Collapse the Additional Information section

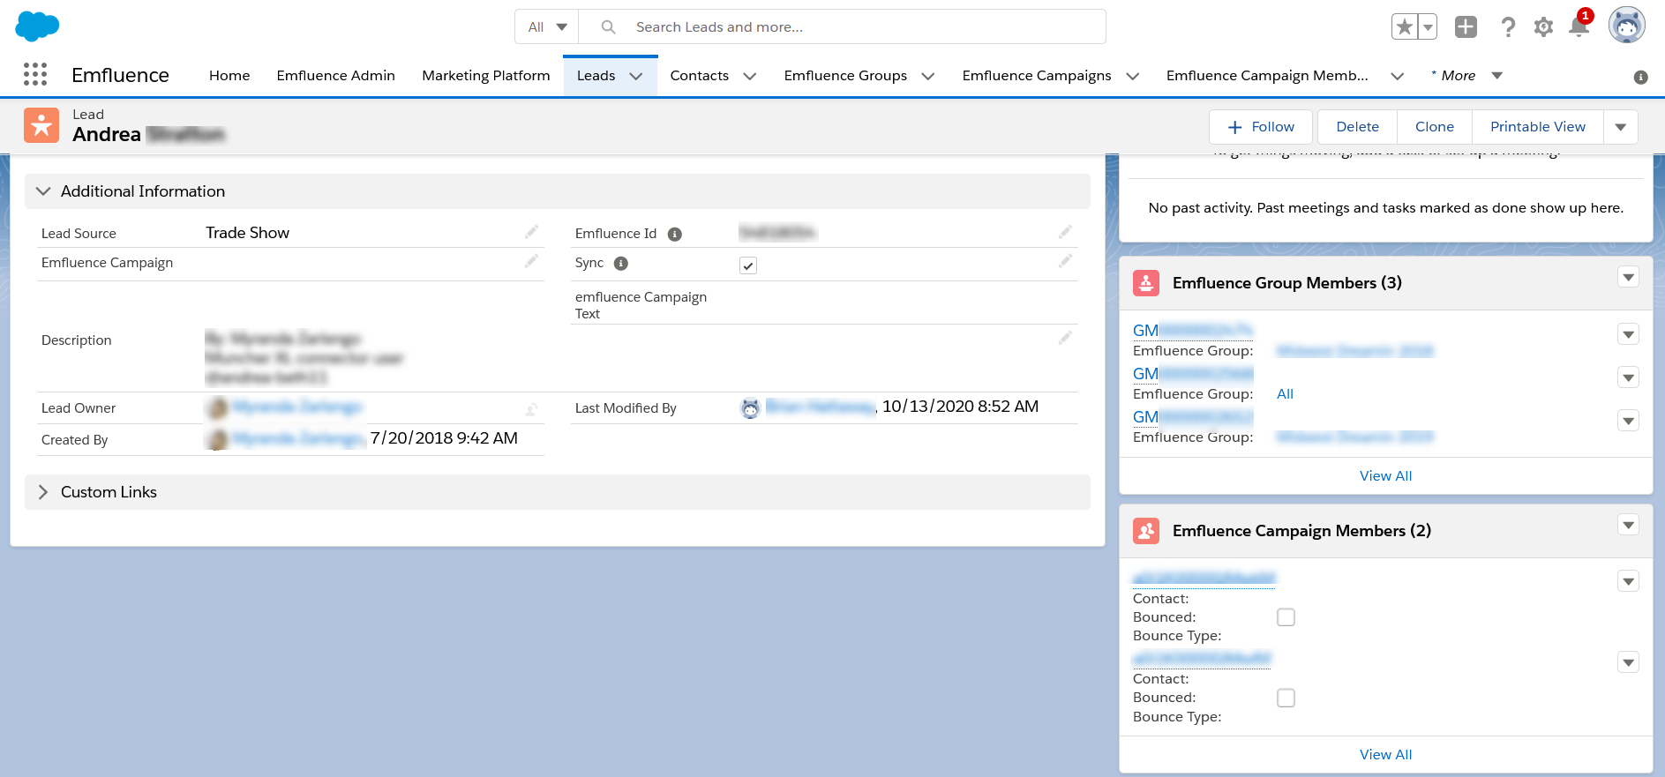pos(43,191)
